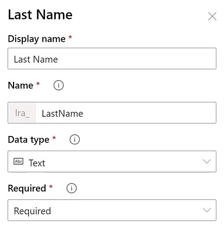The width and height of the screenshot is (224, 227).
Task: Click the lra_ publisher prefix box
Action: coord(22,113)
